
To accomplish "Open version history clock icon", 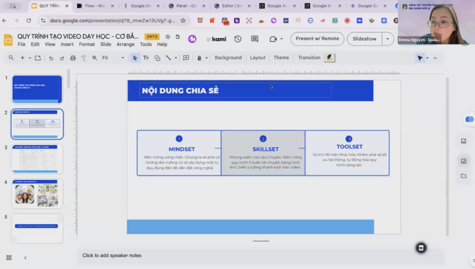I will pos(237,39).
